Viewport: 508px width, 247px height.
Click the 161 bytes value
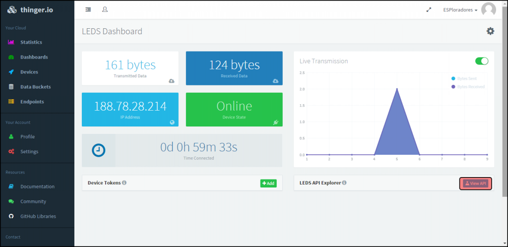tap(130, 65)
